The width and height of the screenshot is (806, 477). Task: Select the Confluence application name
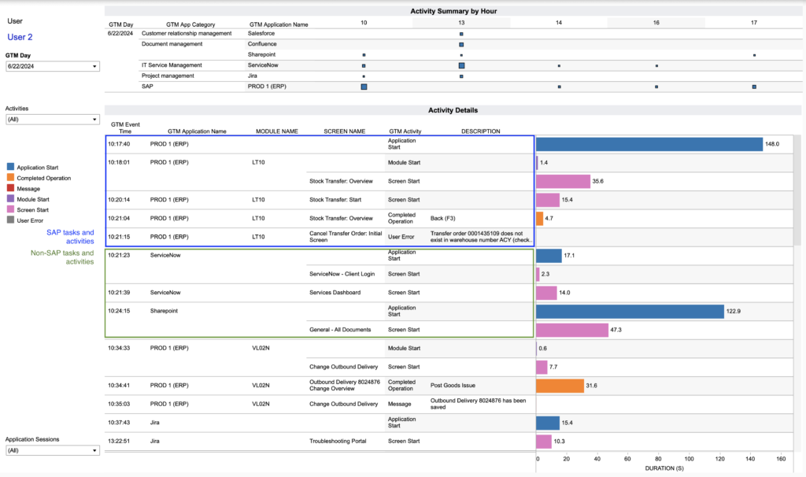(262, 44)
